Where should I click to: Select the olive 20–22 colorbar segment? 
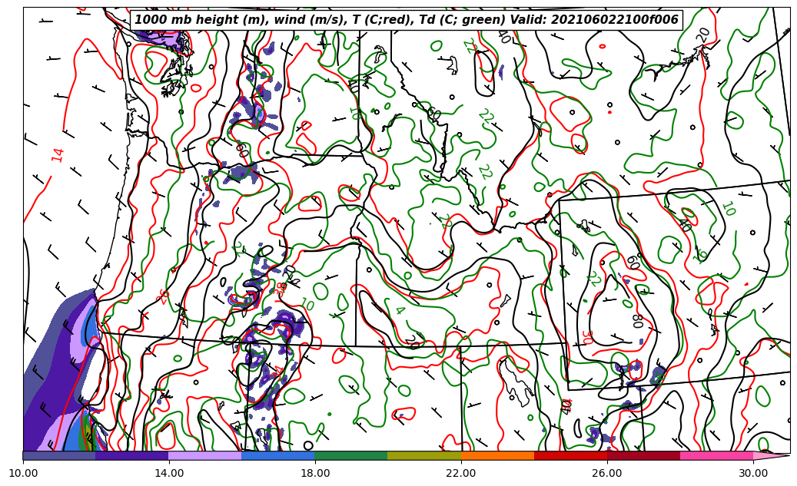[x=424, y=455]
